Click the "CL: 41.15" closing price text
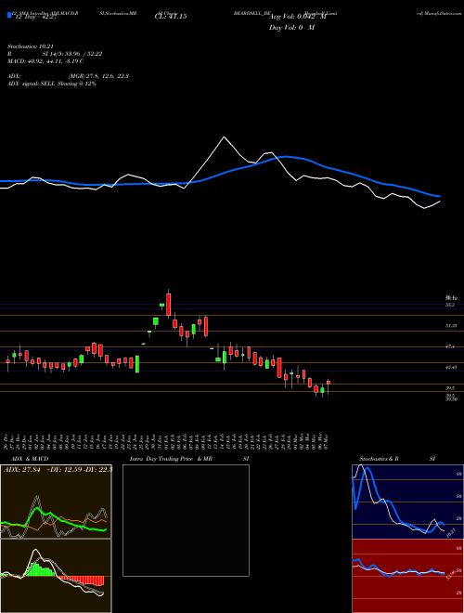The height and width of the screenshot is (613, 464). 171,17
